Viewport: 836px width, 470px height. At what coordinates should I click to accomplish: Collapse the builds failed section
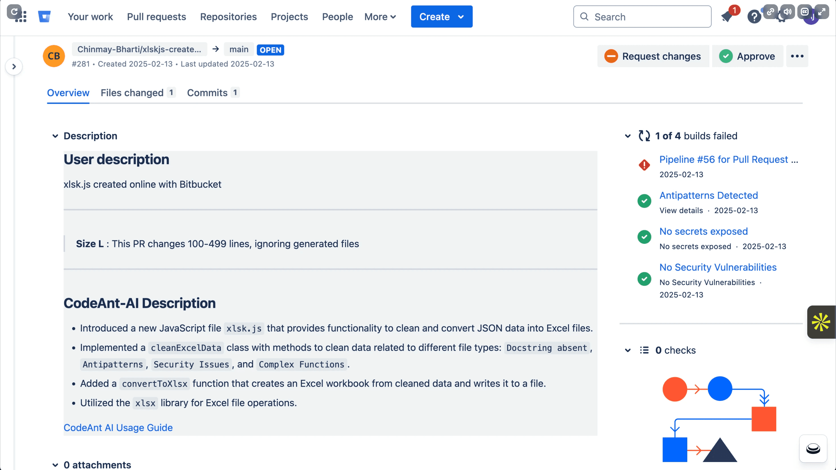pyautogui.click(x=628, y=136)
